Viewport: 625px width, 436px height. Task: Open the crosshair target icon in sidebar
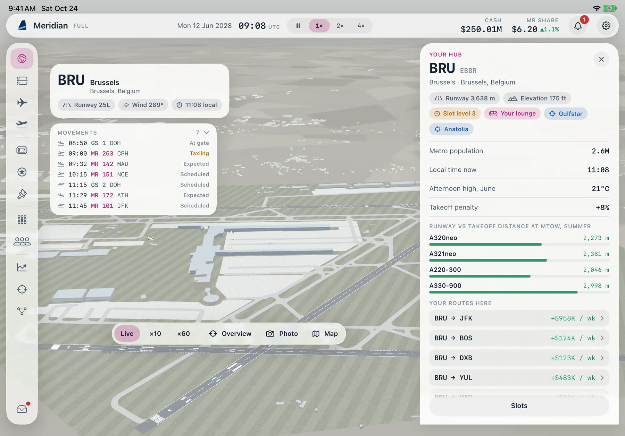coord(22,289)
